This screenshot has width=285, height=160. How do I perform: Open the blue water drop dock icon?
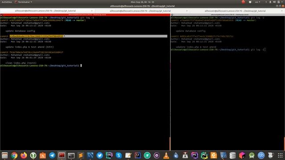pos(176,155)
